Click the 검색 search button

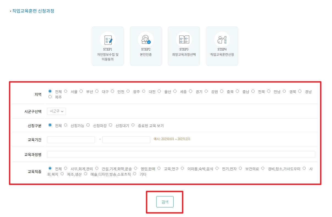coord(165,201)
